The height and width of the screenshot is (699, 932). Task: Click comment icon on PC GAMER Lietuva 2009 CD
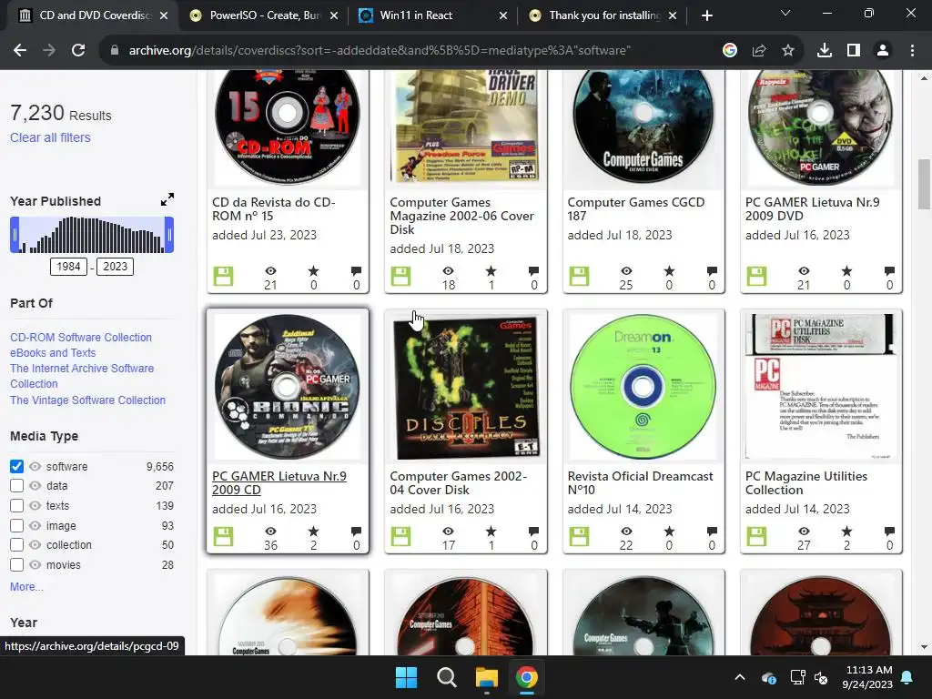tap(356, 531)
